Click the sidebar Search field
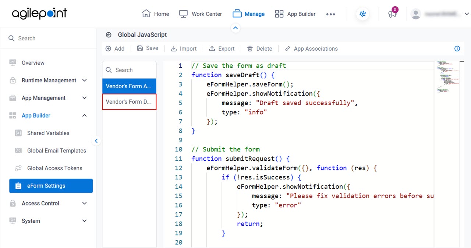The image size is (471, 248). pyautogui.click(x=48, y=38)
